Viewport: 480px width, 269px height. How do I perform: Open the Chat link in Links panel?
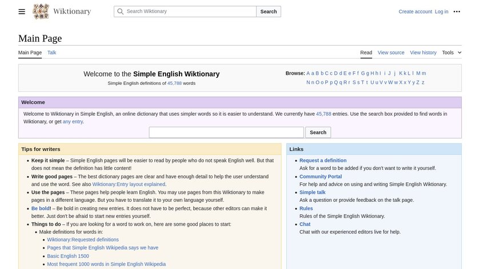tap(305, 225)
